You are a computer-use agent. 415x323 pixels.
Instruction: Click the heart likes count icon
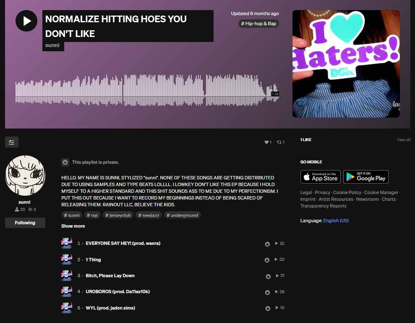(266, 142)
